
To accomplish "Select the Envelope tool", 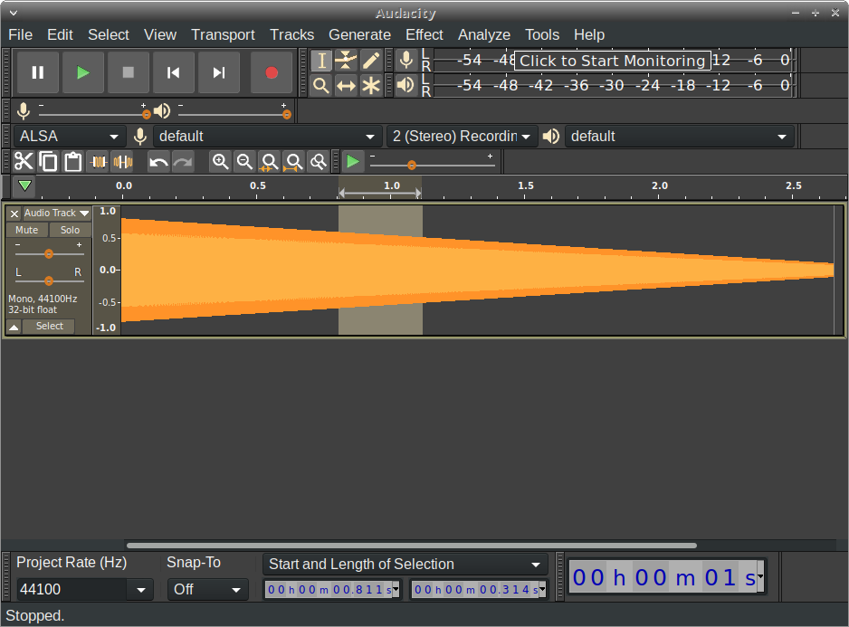I will 346,60.
